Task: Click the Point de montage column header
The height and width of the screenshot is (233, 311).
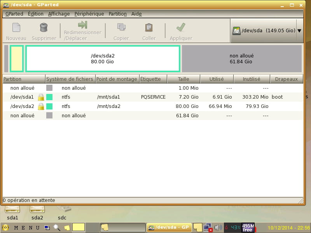Action: (117, 79)
